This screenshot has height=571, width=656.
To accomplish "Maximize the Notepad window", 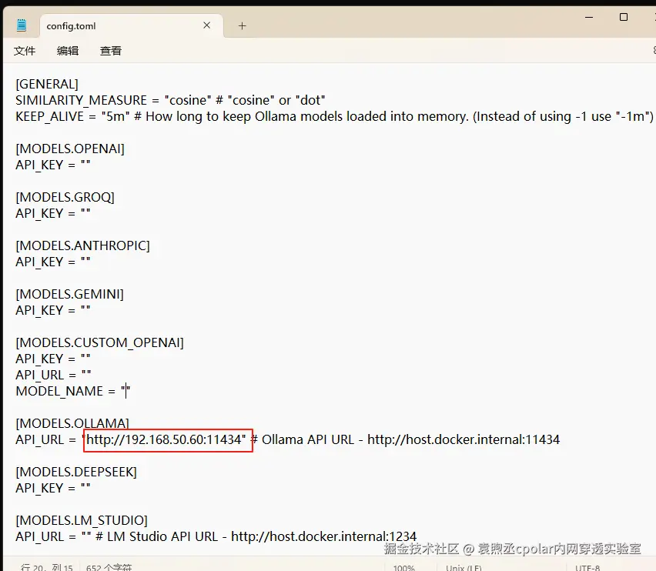I will pos(624,17).
